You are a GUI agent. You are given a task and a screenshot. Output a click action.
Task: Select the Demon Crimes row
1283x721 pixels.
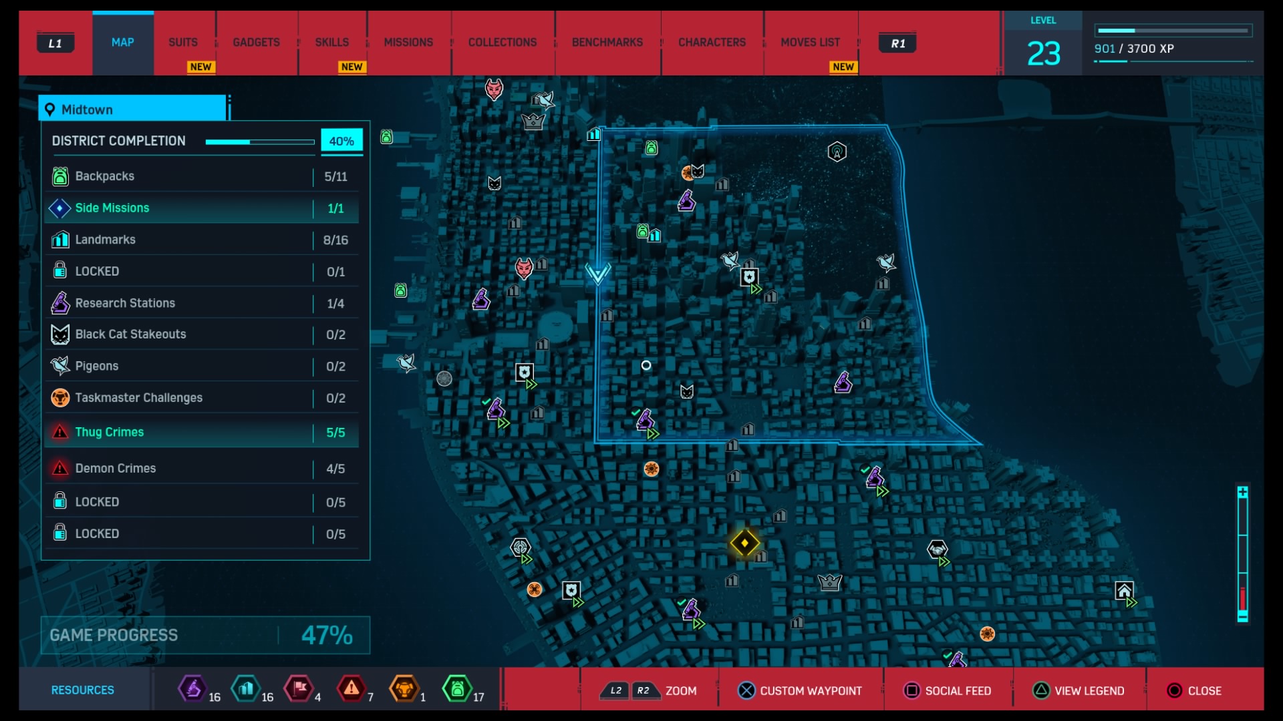(202, 469)
